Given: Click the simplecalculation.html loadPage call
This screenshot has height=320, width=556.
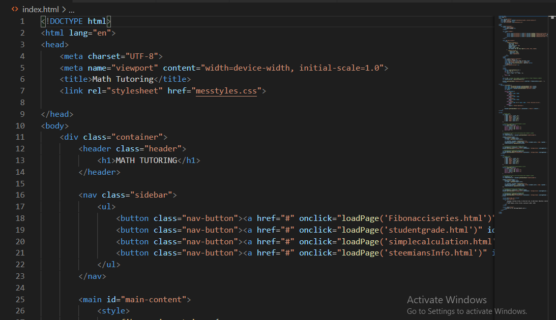Looking at the screenshot, I should click(418, 242).
